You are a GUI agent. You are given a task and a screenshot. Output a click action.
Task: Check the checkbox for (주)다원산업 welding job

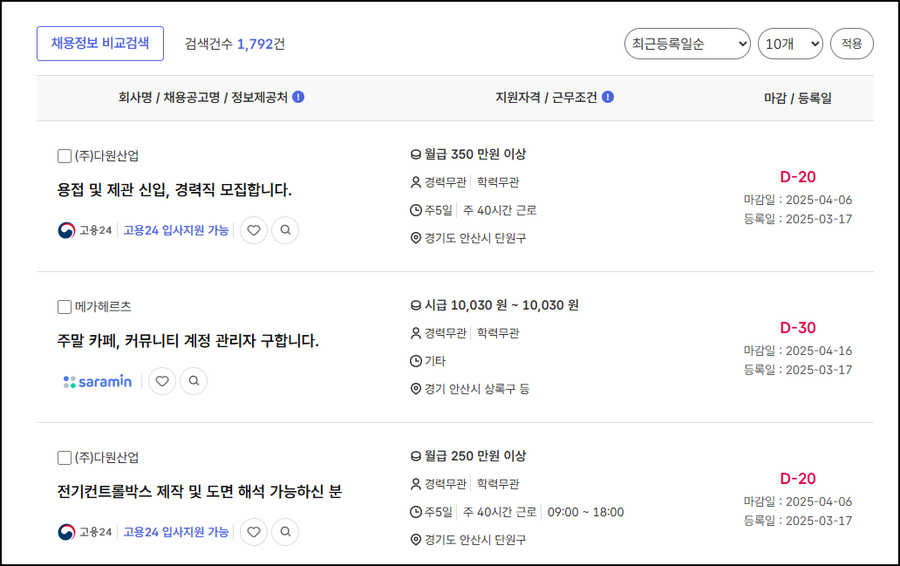(x=64, y=155)
